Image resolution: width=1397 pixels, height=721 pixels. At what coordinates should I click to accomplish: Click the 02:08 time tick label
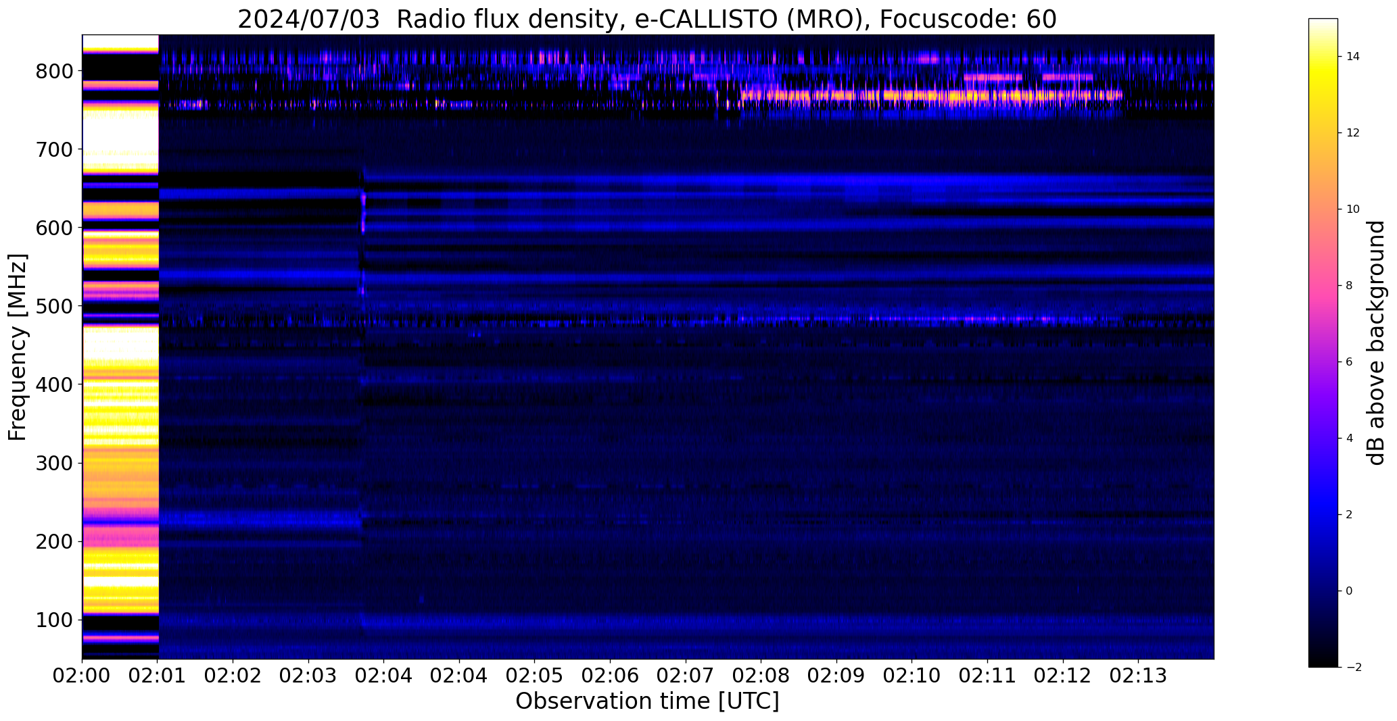761,676
